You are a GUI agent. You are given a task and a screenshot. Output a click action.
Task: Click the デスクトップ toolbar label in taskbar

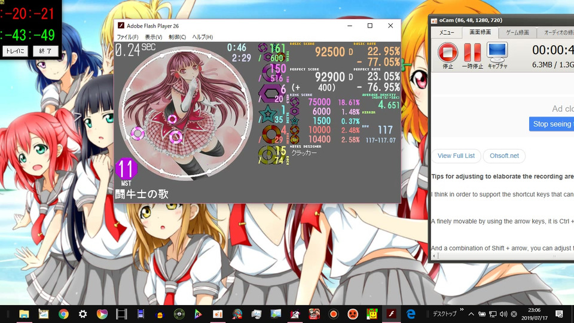point(444,314)
